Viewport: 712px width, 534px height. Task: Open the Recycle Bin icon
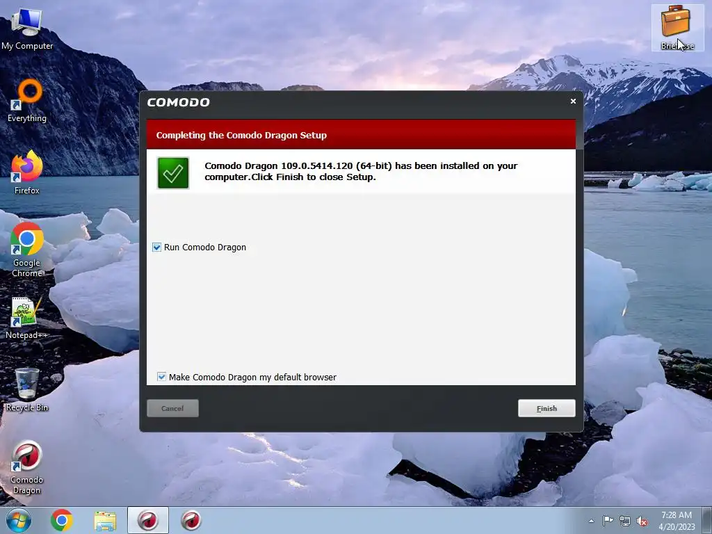[27, 389]
